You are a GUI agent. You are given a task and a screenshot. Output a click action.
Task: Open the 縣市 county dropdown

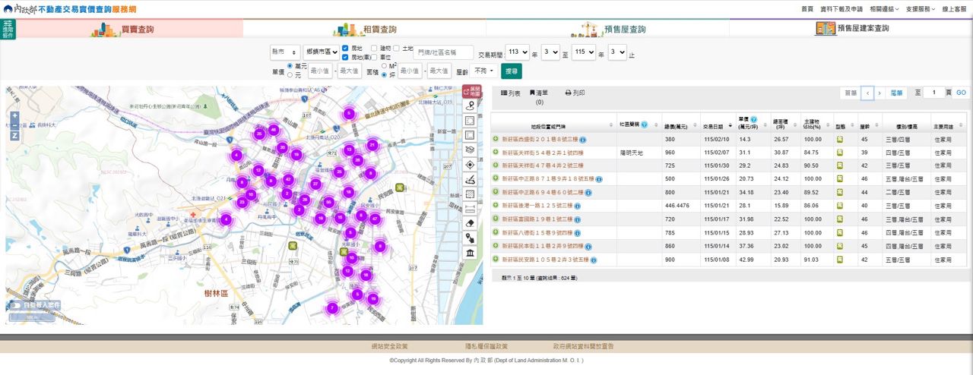pos(284,52)
